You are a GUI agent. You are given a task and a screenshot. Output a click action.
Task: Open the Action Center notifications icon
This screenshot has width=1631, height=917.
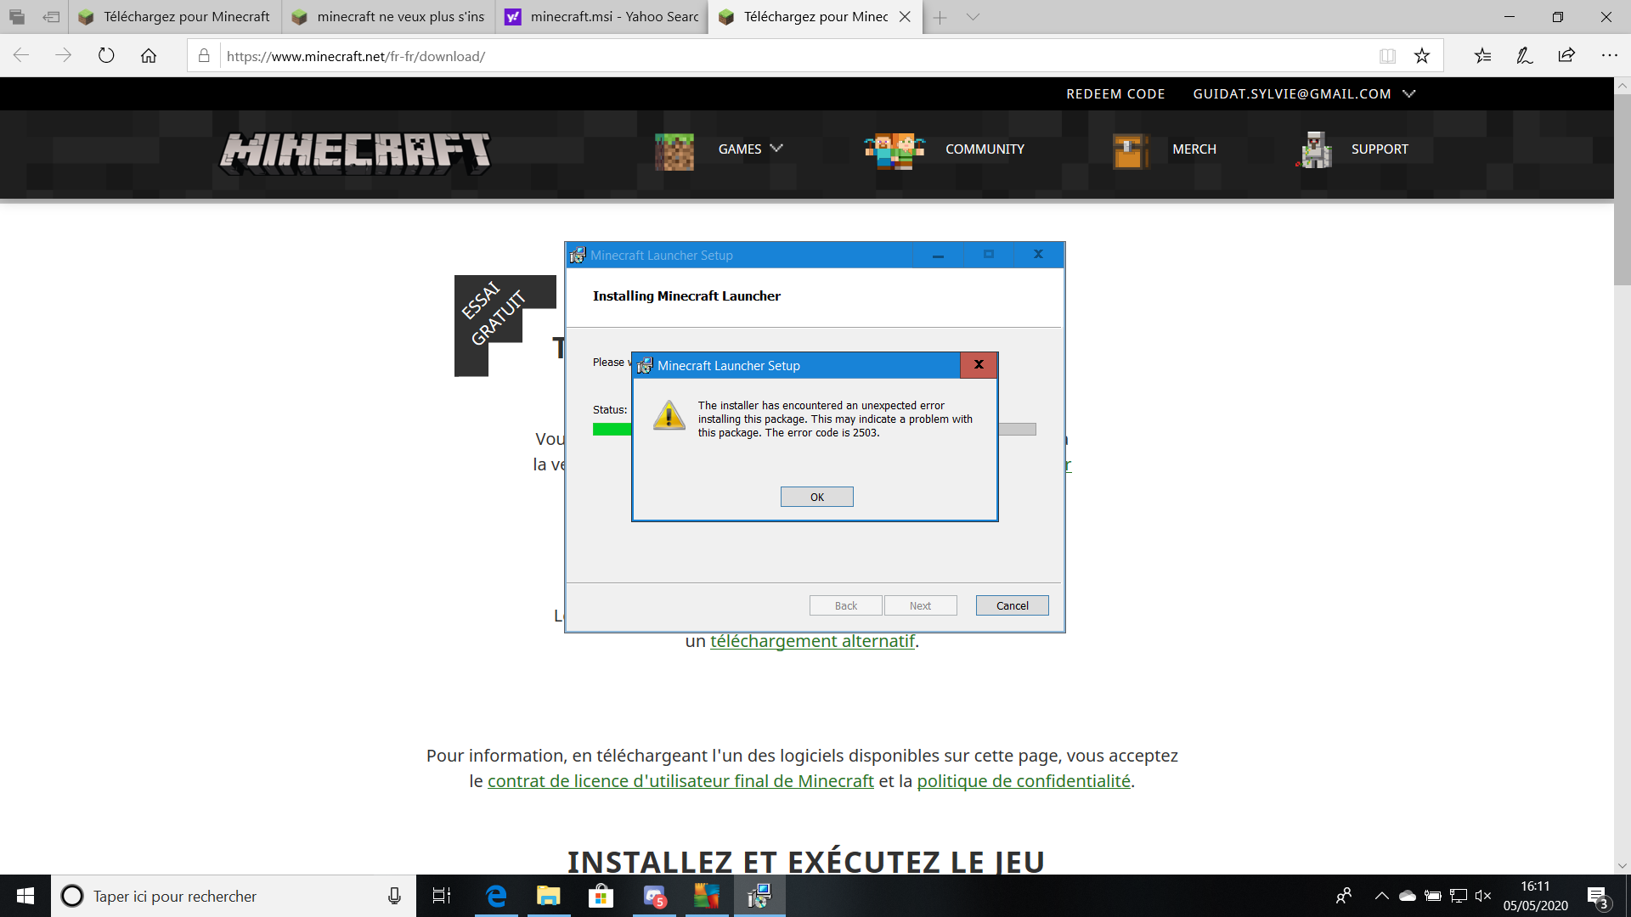pos(1599,897)
